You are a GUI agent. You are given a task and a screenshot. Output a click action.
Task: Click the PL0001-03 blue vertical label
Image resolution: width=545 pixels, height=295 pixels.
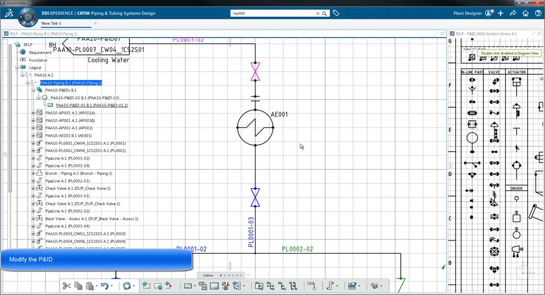[x=251, y=232]
